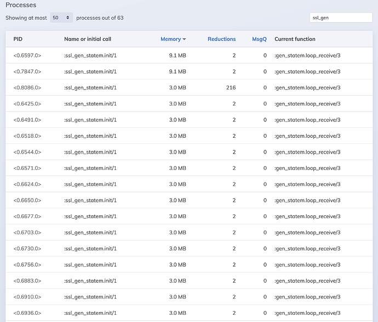This screenshot has height=322, width=378.
Task: Click the current function of <0.6544.0>
Action: (308, 153)
